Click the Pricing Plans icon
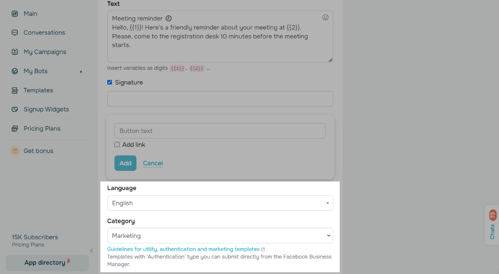This screenshot has width=499, height=274. coord(15,128)
